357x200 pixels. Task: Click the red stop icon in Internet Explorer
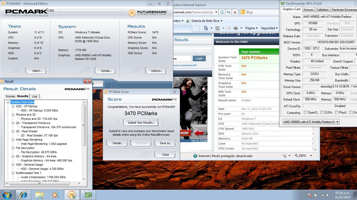point(235,12)
